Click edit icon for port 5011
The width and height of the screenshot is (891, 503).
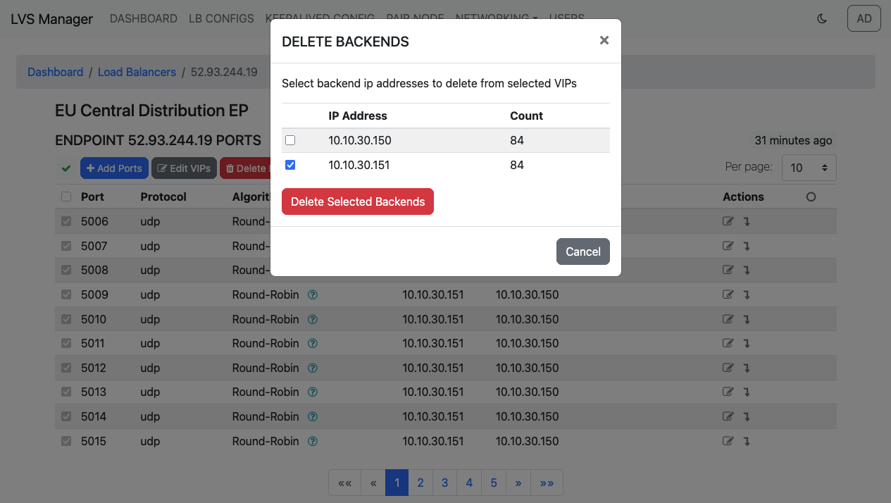tap(728, 343)
